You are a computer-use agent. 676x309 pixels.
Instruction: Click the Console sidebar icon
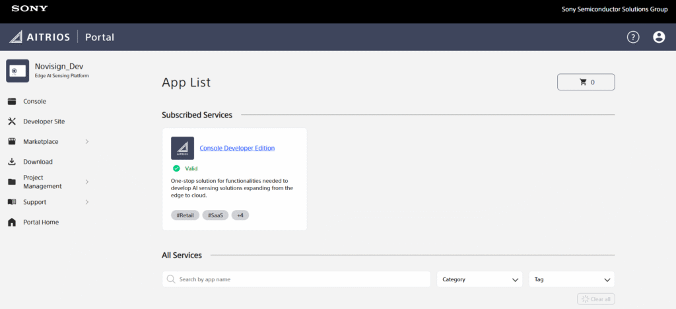12,101
